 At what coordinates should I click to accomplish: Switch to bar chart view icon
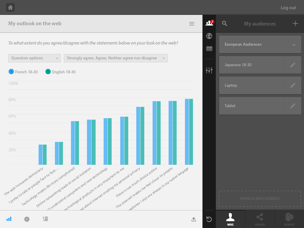[x=9, y=219]
